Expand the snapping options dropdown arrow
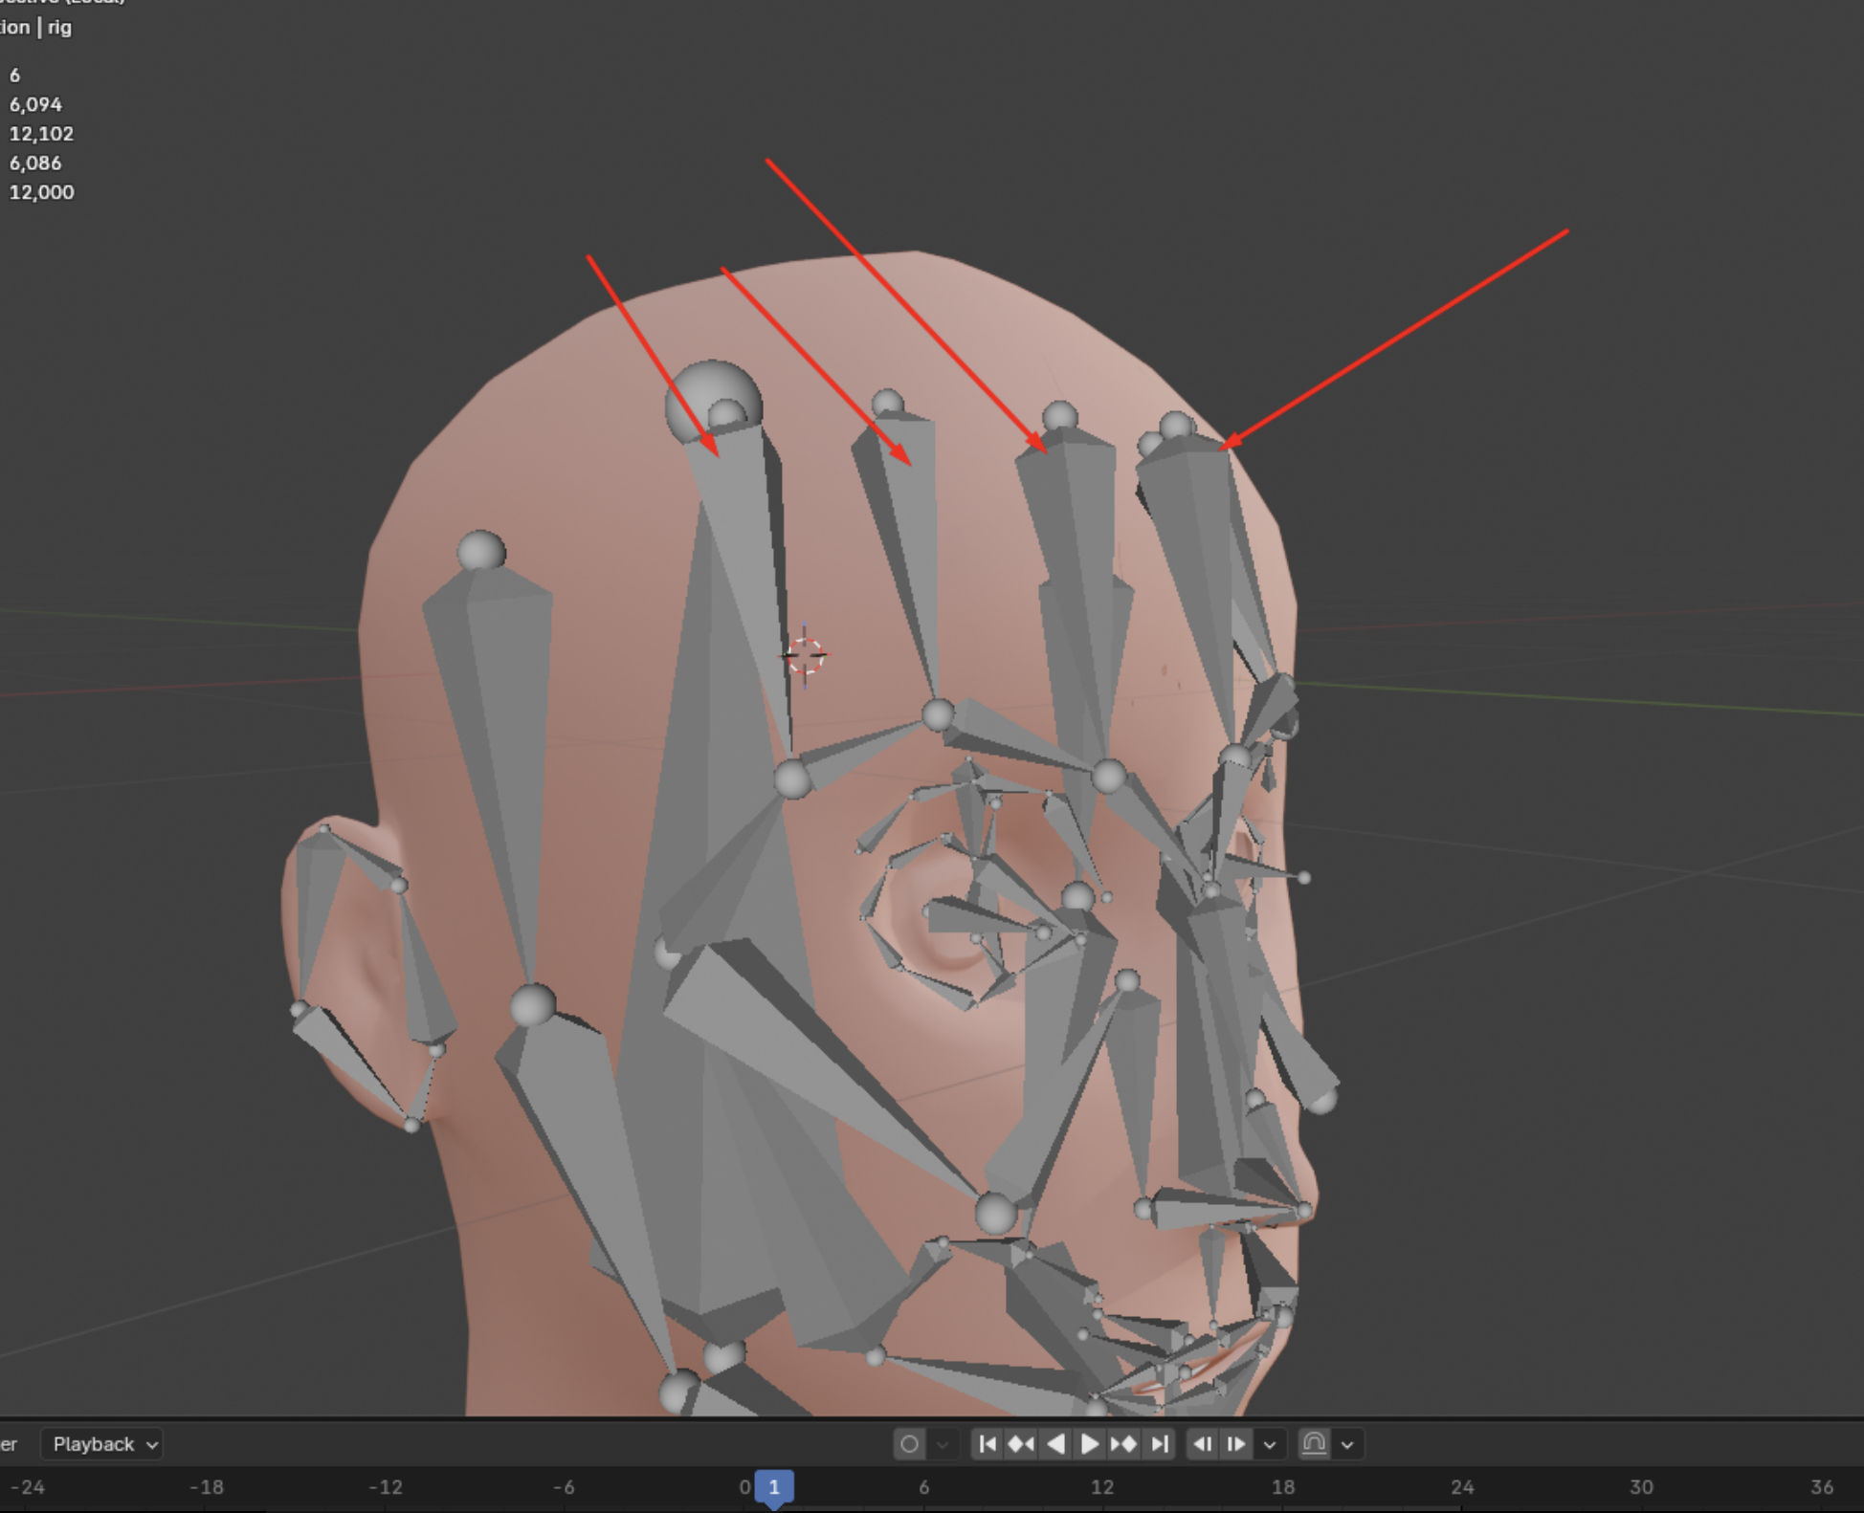The height and width of the screenshot is (1513, 1864). click(1347, 1444)
